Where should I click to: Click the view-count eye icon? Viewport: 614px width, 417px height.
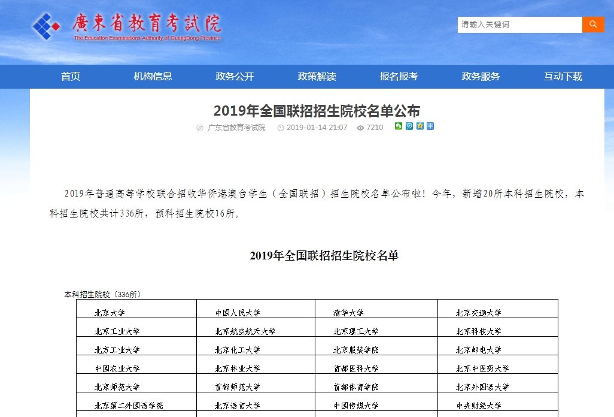360,128
